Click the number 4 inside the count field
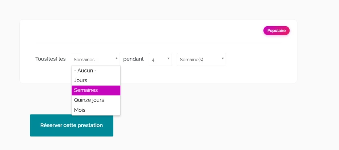This screenshot has width=339, height=150. pyautogui.click(x=153, y=60)
